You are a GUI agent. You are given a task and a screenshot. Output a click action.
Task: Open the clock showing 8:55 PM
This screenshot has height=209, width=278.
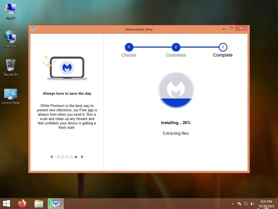tap(266, 202)
